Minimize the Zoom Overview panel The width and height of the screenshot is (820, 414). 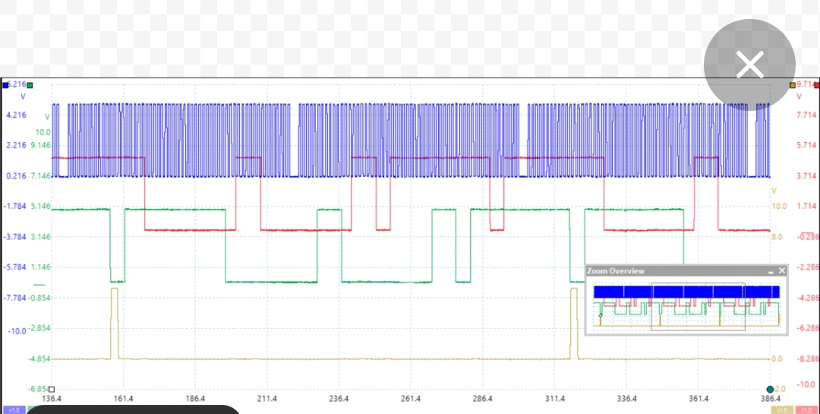click(771, 271)
